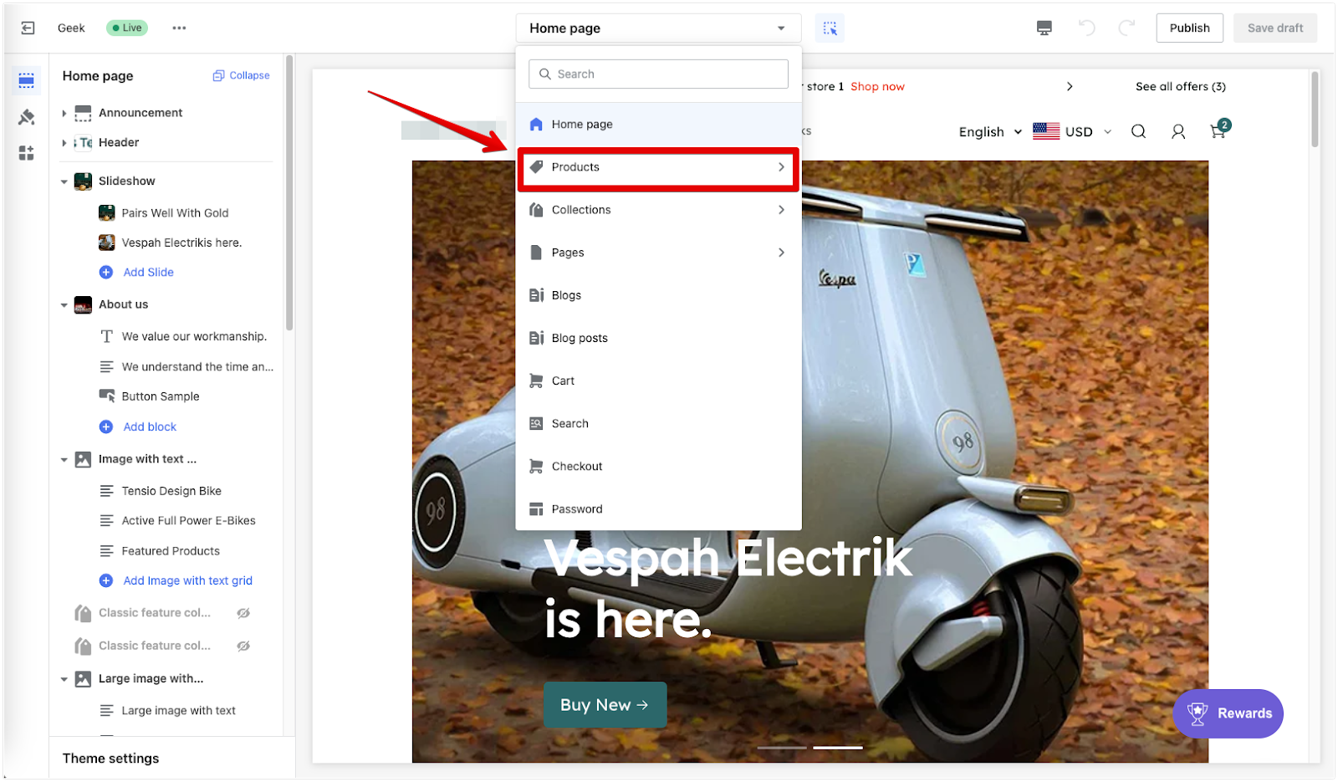Click the Vespah Electrikis slide thumbnail
This screenshot has width=1338, height=782.
(x=106, y=243)
